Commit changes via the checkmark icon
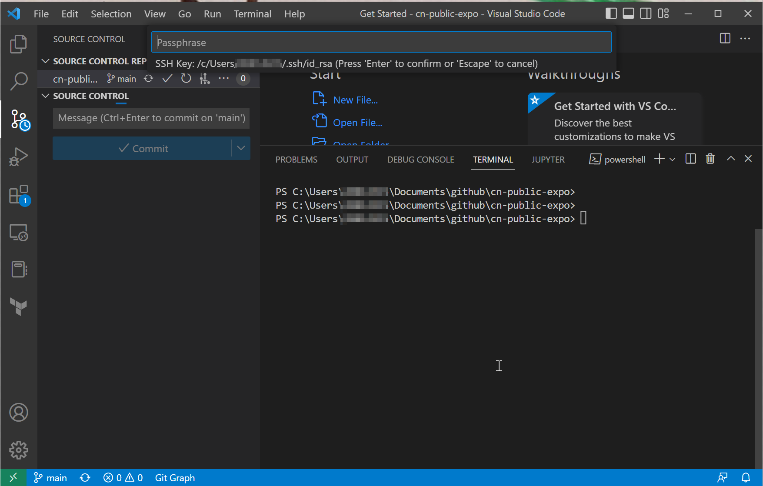 [167, 79]
